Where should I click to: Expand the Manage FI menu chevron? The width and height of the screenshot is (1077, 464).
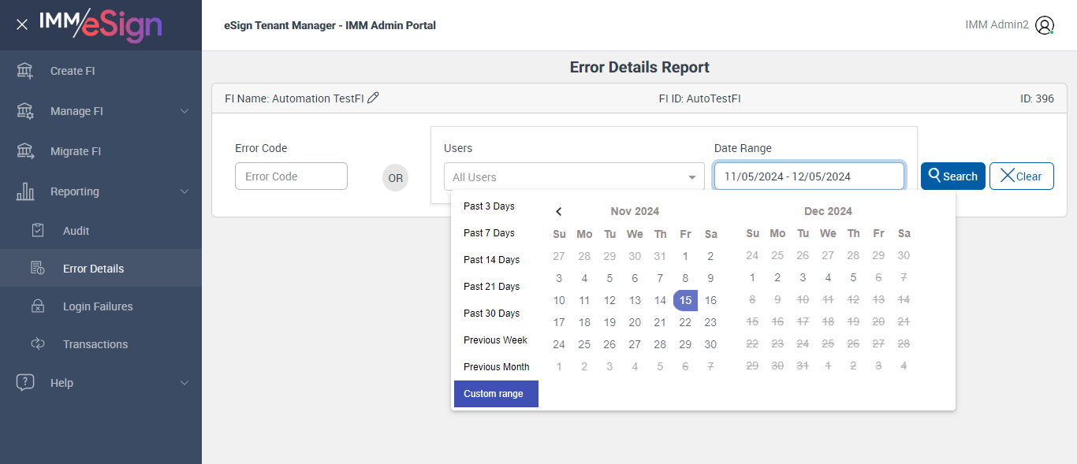point(184,111)
